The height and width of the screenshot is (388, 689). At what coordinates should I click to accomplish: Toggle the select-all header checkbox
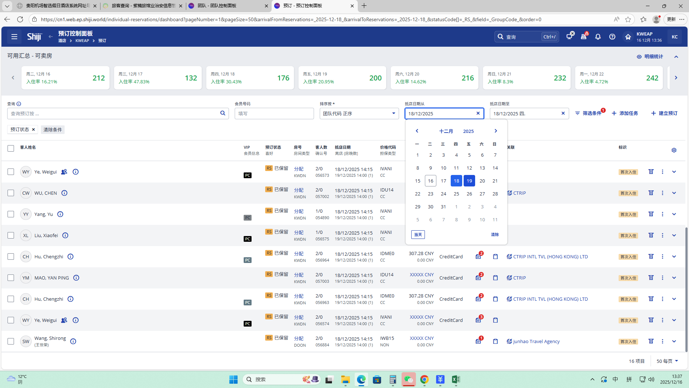11,148
